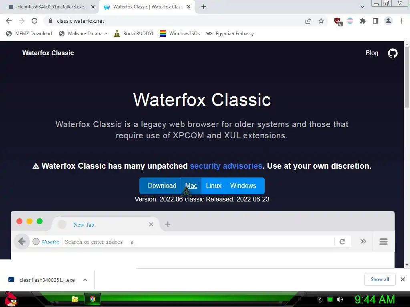Open the Malware Database bookmark
Screen dimensions: 410x307
[x=83, y=34]
